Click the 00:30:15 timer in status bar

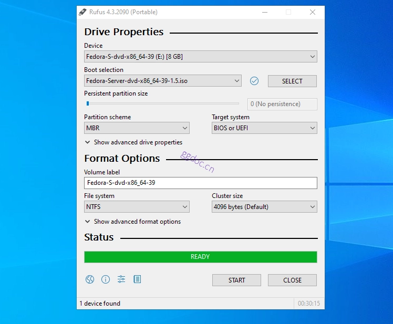309,304
